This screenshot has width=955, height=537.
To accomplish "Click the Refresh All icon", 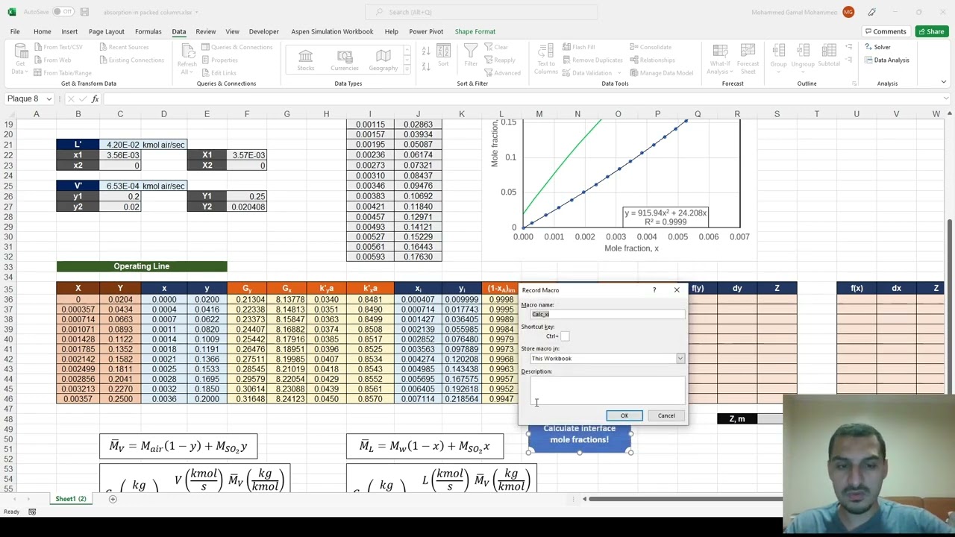I will tap(187, 51).
